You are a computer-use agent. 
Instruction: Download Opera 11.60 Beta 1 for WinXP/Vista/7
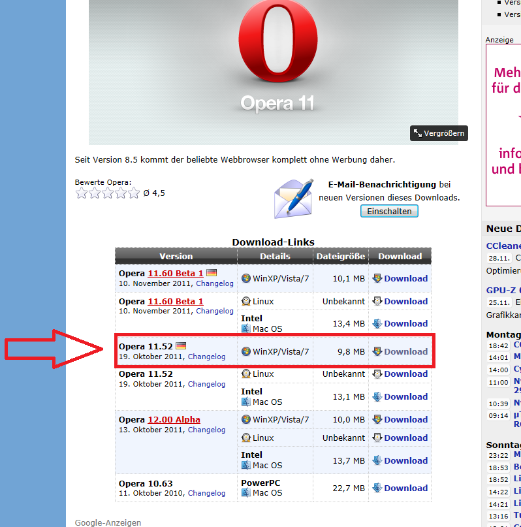click(406, 278)
